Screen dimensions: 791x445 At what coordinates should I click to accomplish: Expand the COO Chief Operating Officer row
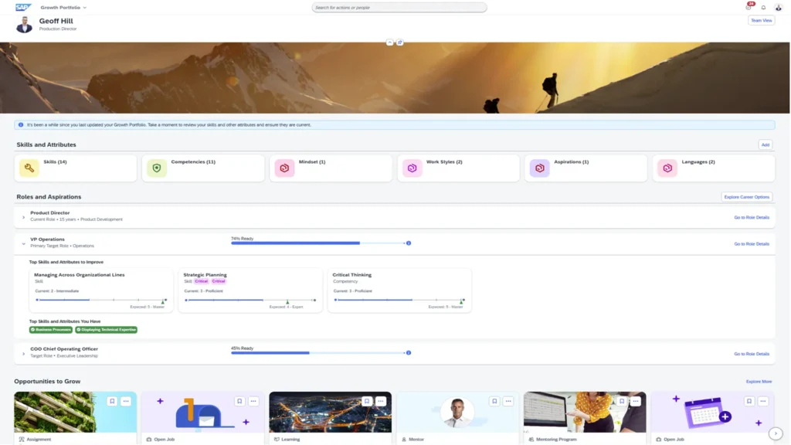24,352
